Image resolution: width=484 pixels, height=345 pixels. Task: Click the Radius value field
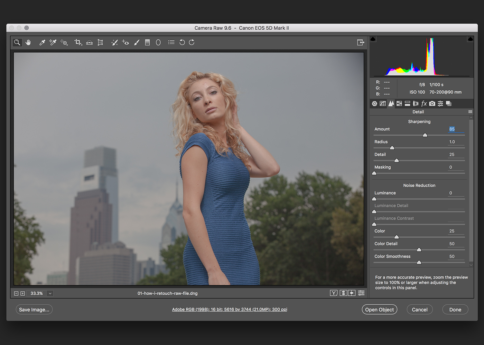pyautogui.click(x=452, y=142)
